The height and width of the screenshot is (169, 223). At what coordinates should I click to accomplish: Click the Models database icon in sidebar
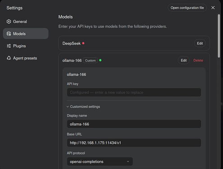pos(9,34)
